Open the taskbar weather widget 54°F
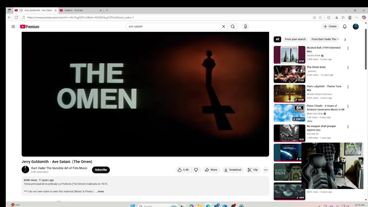The width and height of the screenshot is (368, 207). point(15,205)
